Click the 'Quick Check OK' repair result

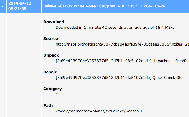tap(167, 78)
